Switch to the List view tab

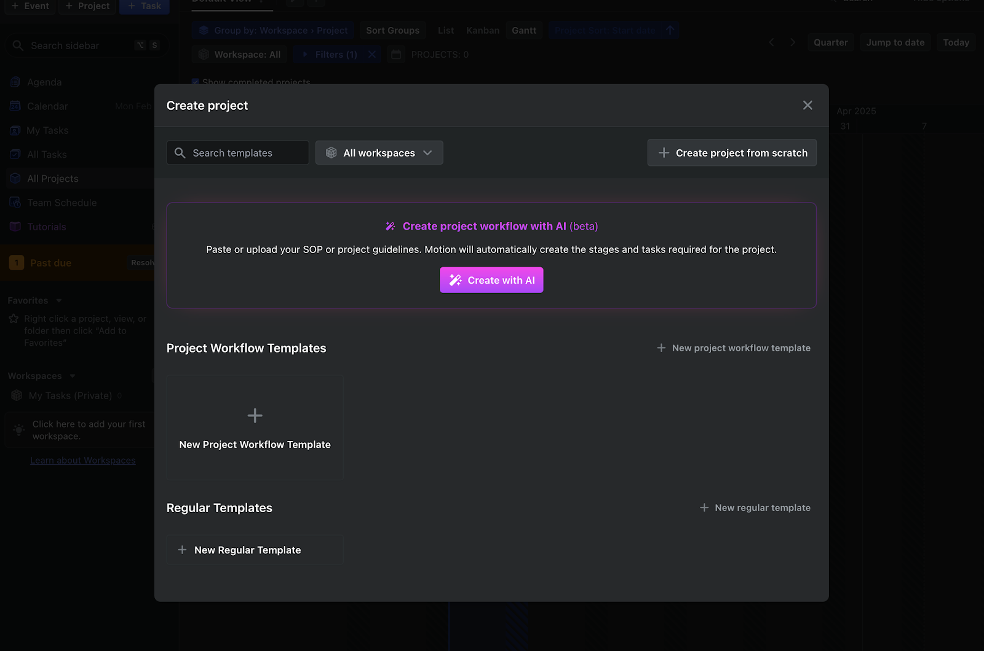[446, 30]
